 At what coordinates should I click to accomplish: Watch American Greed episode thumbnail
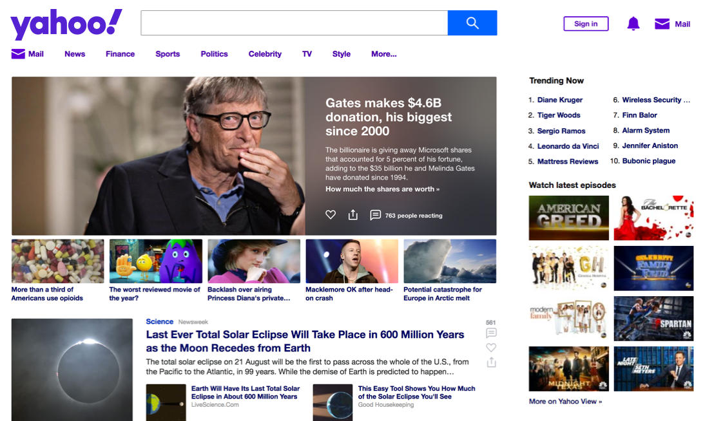point(569,218)
